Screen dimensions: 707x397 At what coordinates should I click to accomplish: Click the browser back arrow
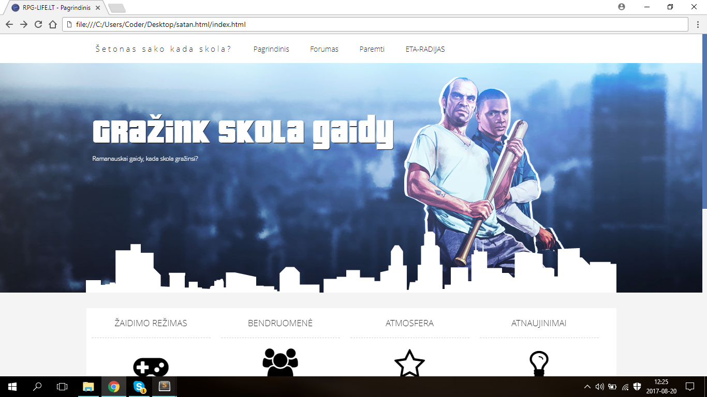(x=9, y=24)
